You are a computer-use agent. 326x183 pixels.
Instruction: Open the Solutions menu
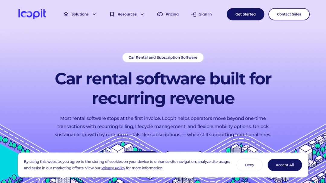click(80, 14)
